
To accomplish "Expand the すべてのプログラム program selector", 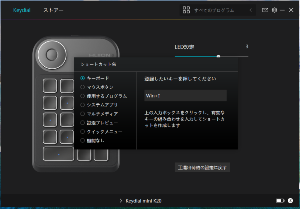I will 214,10.
